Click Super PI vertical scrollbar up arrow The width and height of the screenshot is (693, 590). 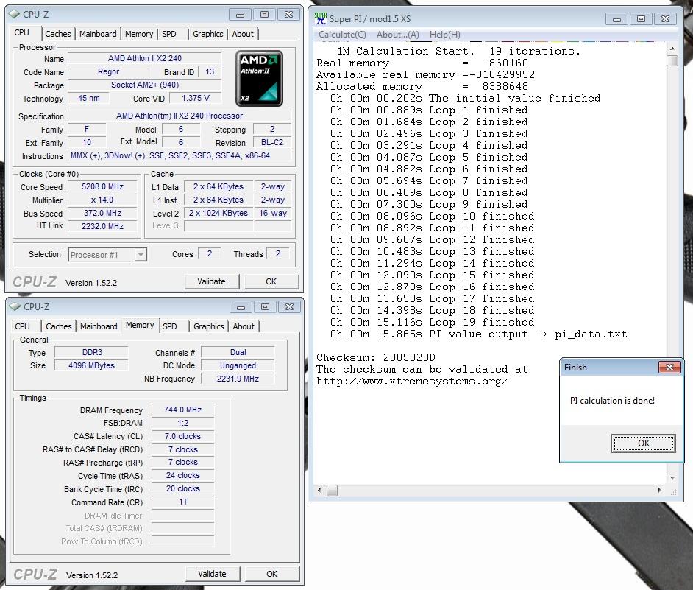point(672,48)
